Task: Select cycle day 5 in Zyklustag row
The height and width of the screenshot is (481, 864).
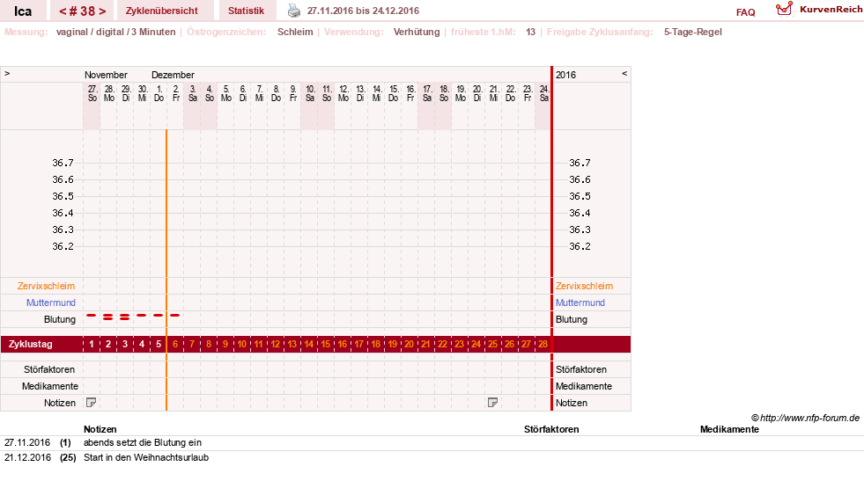Action: pyautogui.click(x=159, y=344)
